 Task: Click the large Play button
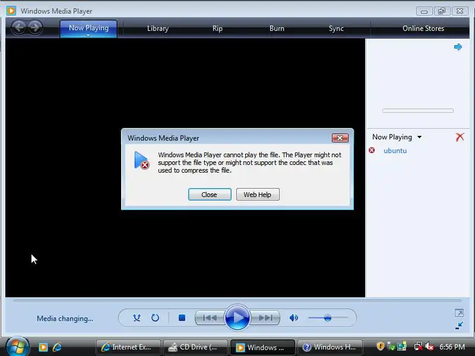tap(237, 317)
